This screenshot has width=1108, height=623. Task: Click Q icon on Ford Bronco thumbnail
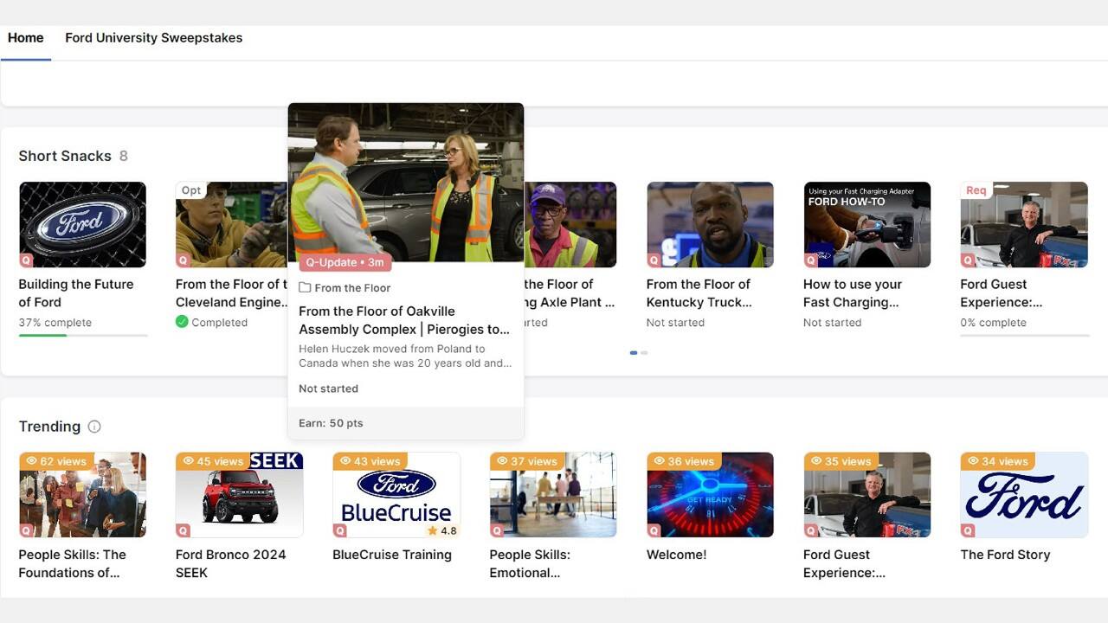click(x=183, y=530)
